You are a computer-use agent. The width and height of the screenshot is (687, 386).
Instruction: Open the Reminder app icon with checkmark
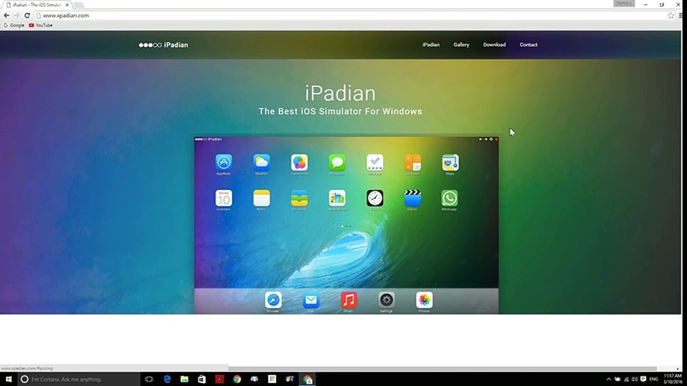(375, 162)
